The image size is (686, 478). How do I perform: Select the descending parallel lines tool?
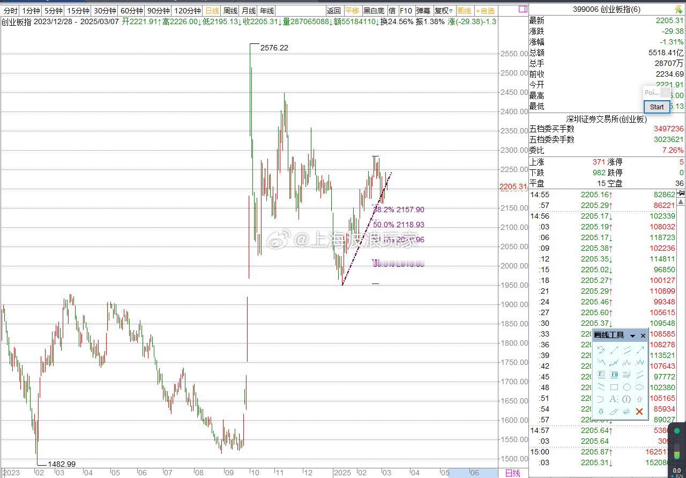[x=601, y=387]
